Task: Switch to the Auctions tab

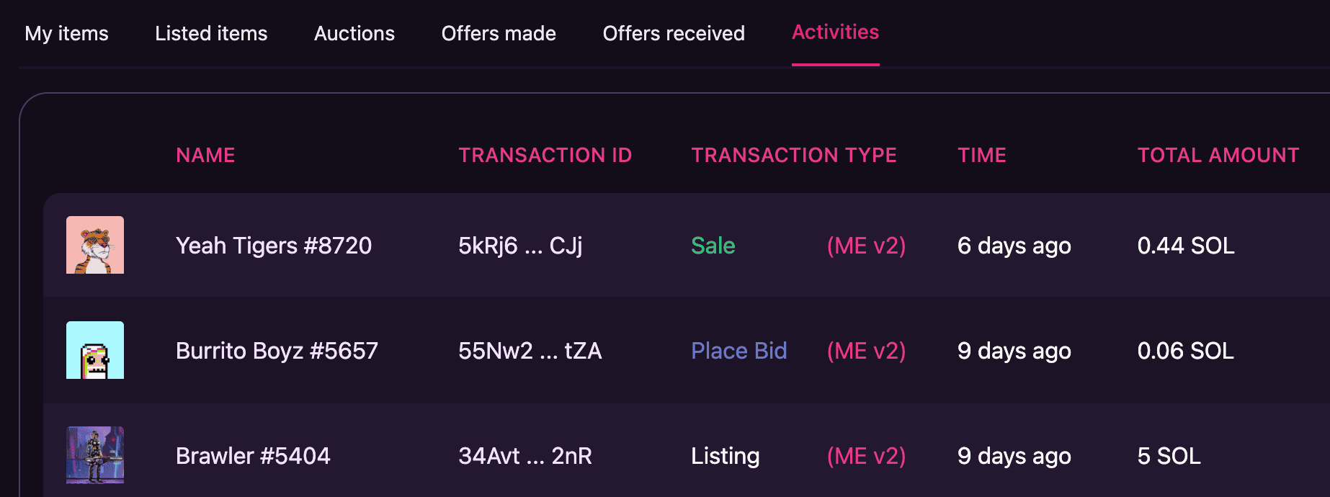Action: [354, 33]
